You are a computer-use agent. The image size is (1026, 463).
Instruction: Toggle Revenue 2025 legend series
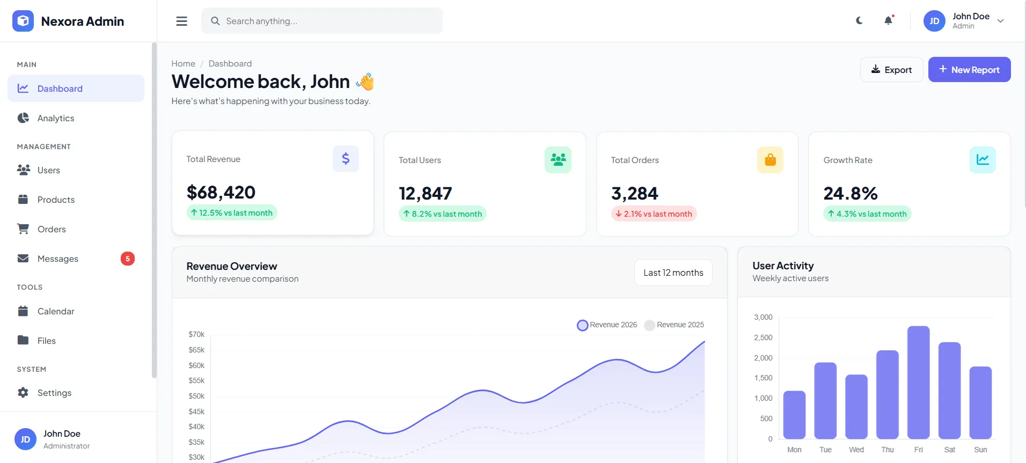(x=674, y=325)
